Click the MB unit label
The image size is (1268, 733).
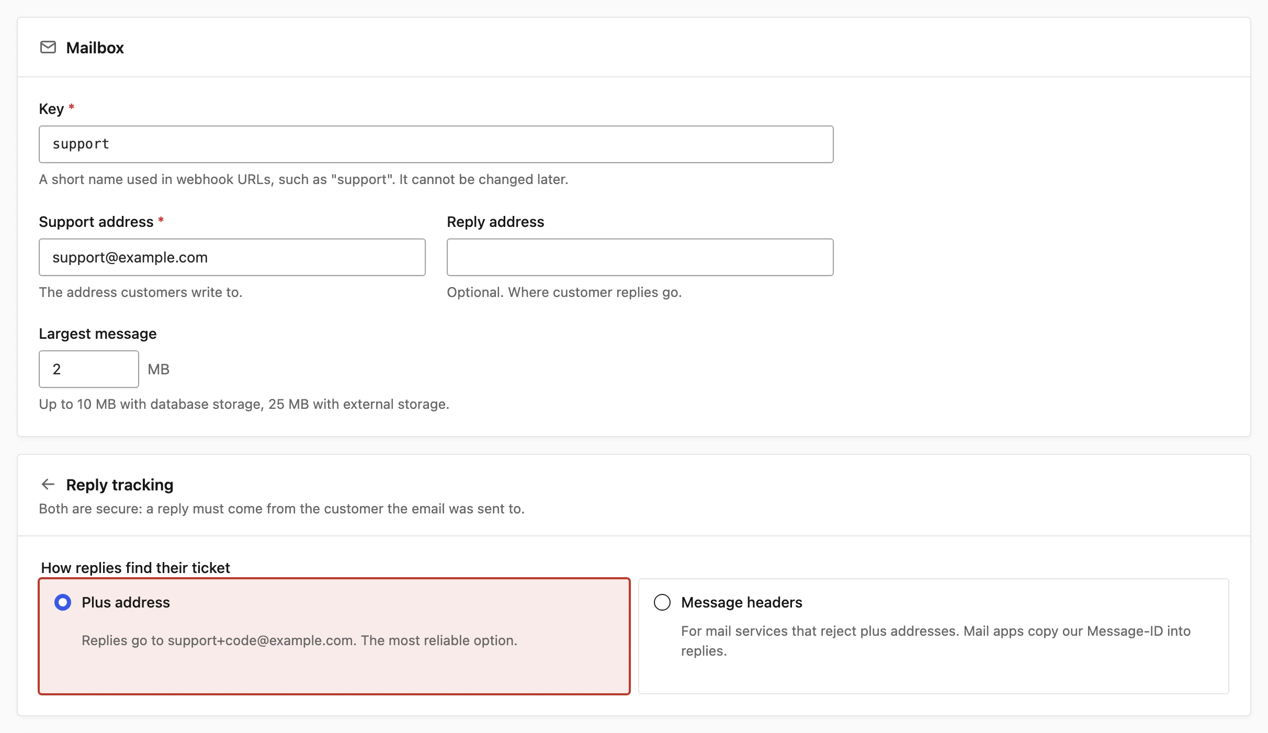(158, 370)
